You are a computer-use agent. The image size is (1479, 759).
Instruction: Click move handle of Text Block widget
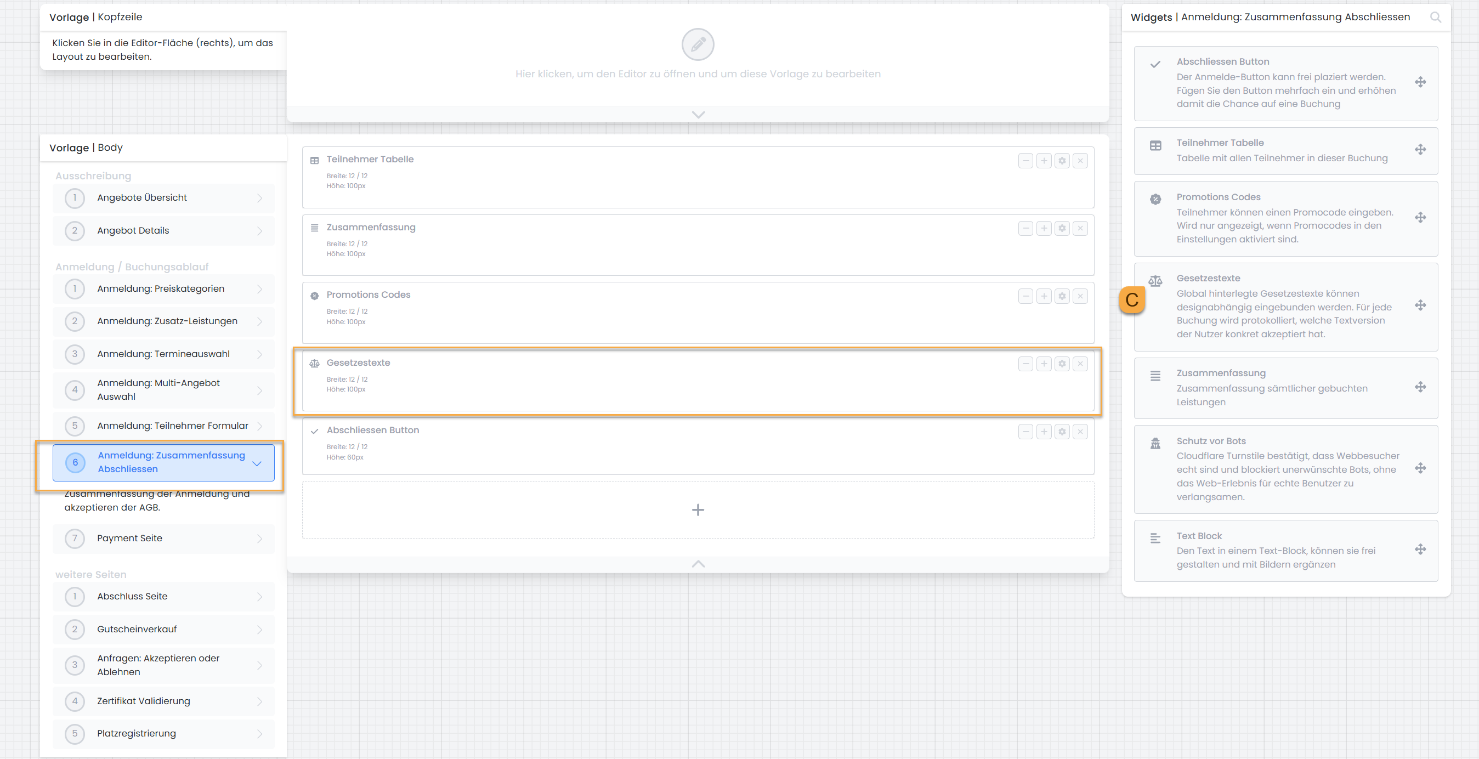tap(1420, 550)
